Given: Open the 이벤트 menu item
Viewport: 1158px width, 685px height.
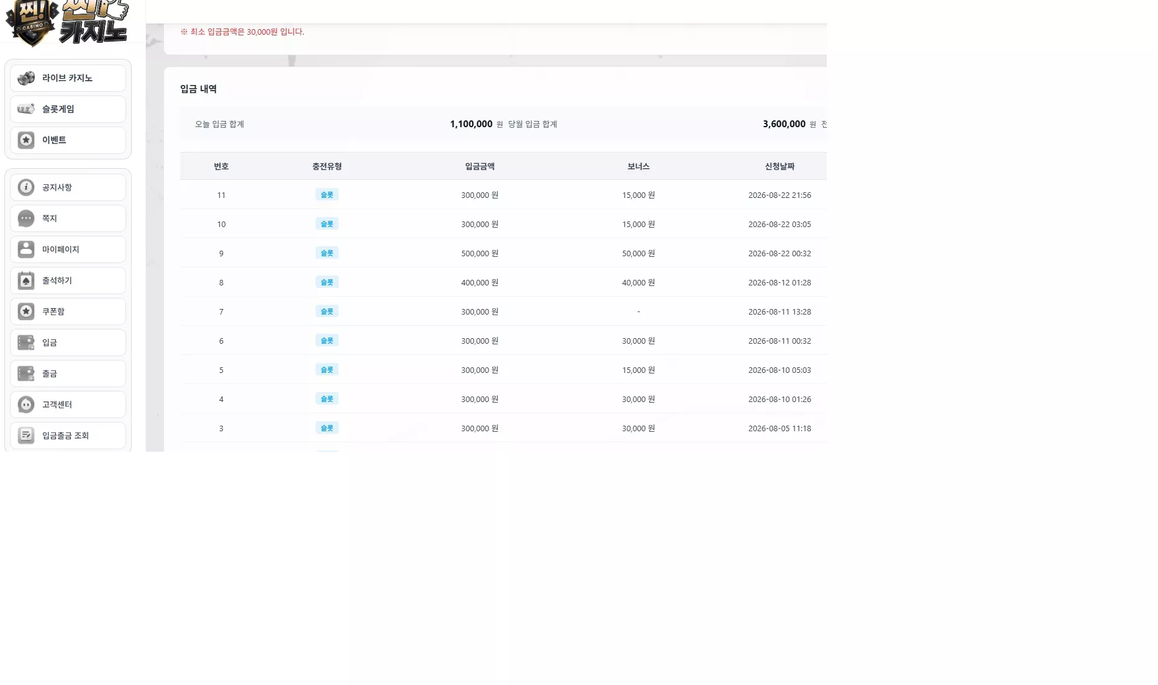Looking at the screenshot, I should point(68,140).
